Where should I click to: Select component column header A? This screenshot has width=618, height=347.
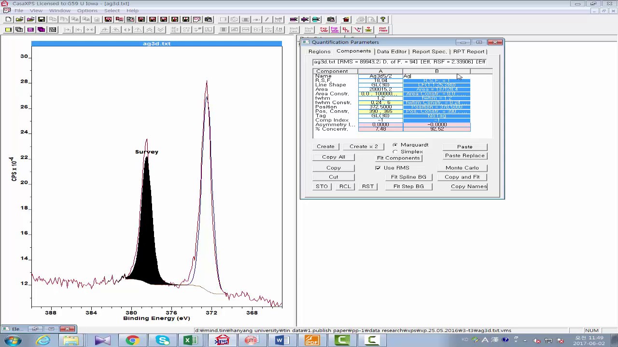(x=380, y=71)
